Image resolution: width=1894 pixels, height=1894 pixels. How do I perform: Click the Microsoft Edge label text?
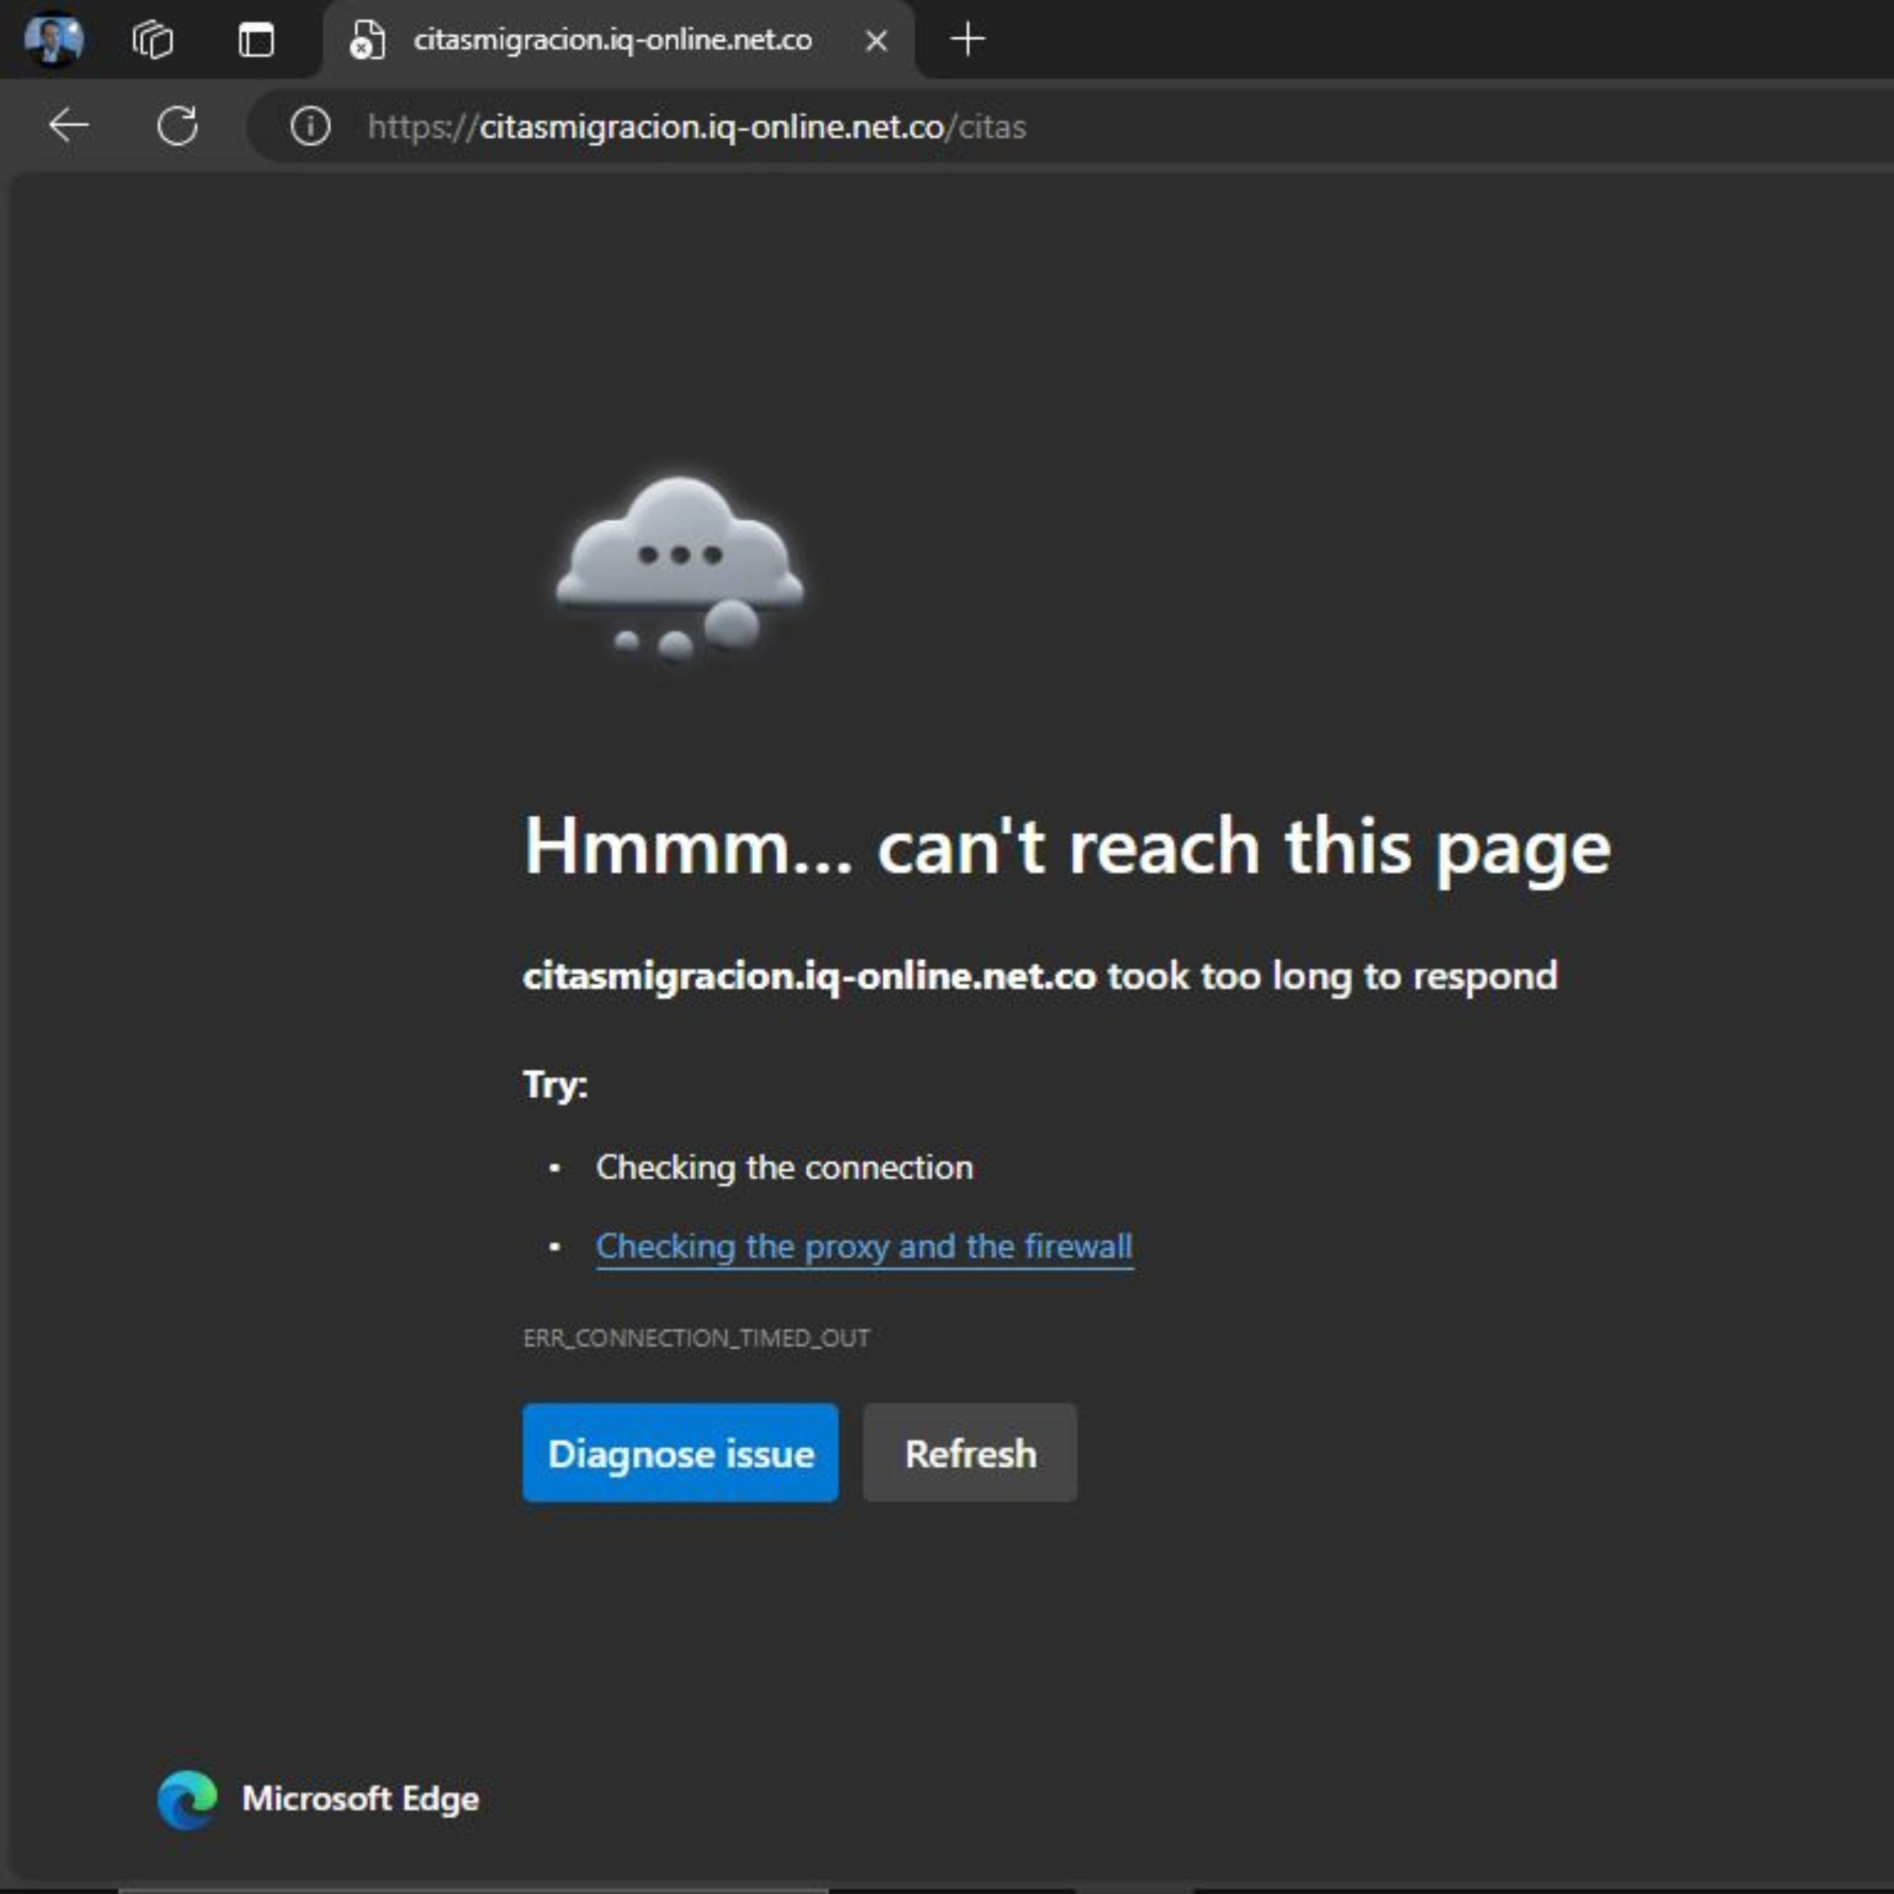pos(360,1799)
